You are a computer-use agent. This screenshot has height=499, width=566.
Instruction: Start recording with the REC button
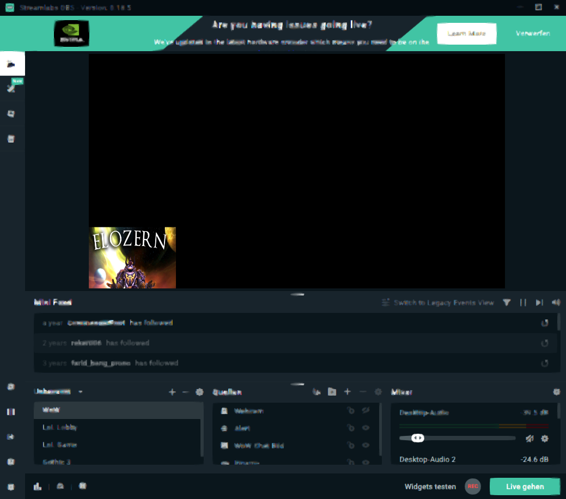pyautogui.click(x=473, y=486)
